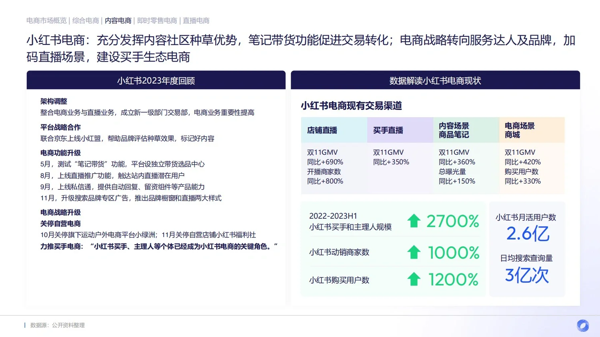Click the 同比+420% GMV value
This screenshot has width=600, height=337.
click(523, 162)
